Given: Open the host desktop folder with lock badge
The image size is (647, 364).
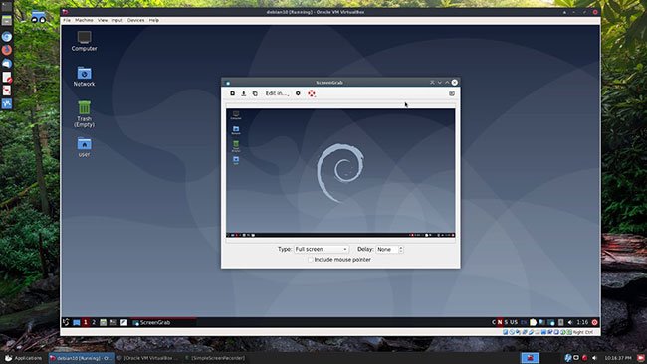Looking at the screenshot, I should 39,18.
